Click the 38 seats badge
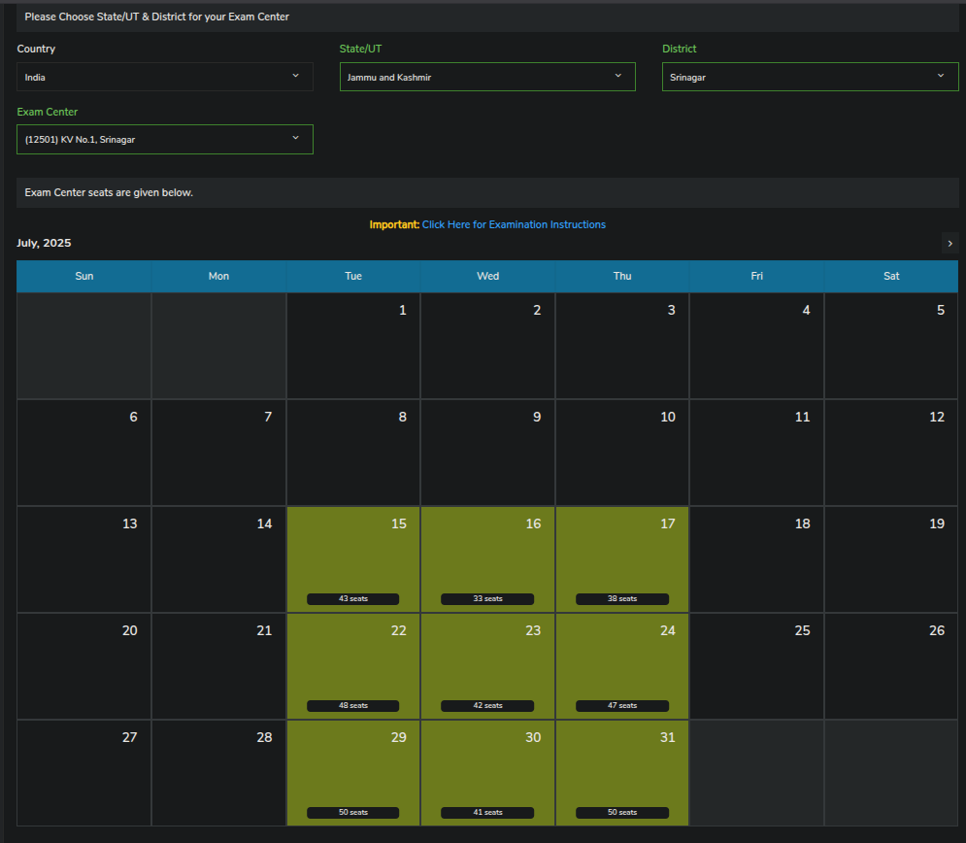This screenshot has width=966, height=843. (622, 599)
